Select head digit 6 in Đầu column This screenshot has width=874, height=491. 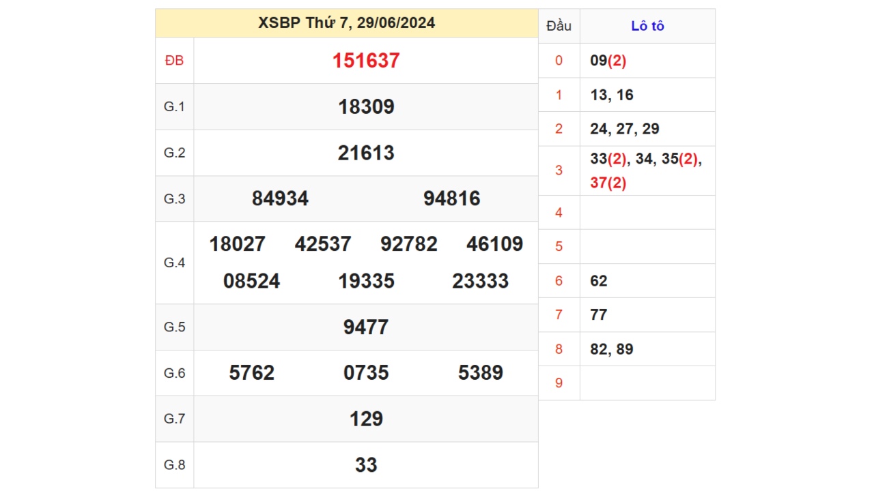click(559, 281)
